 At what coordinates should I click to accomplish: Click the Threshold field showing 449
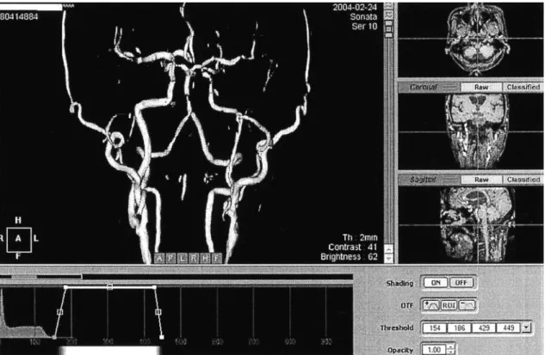tap(509, 328)
